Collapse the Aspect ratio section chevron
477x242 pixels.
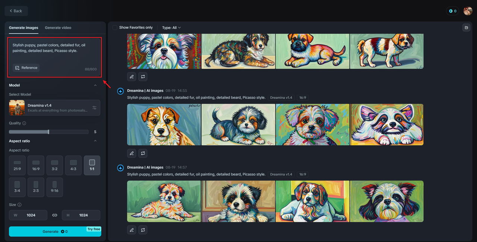tap(95, 141)
